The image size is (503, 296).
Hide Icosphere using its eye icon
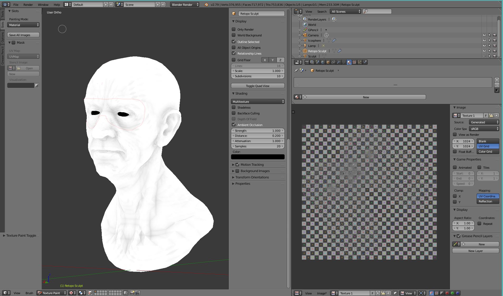click(484, 40)
